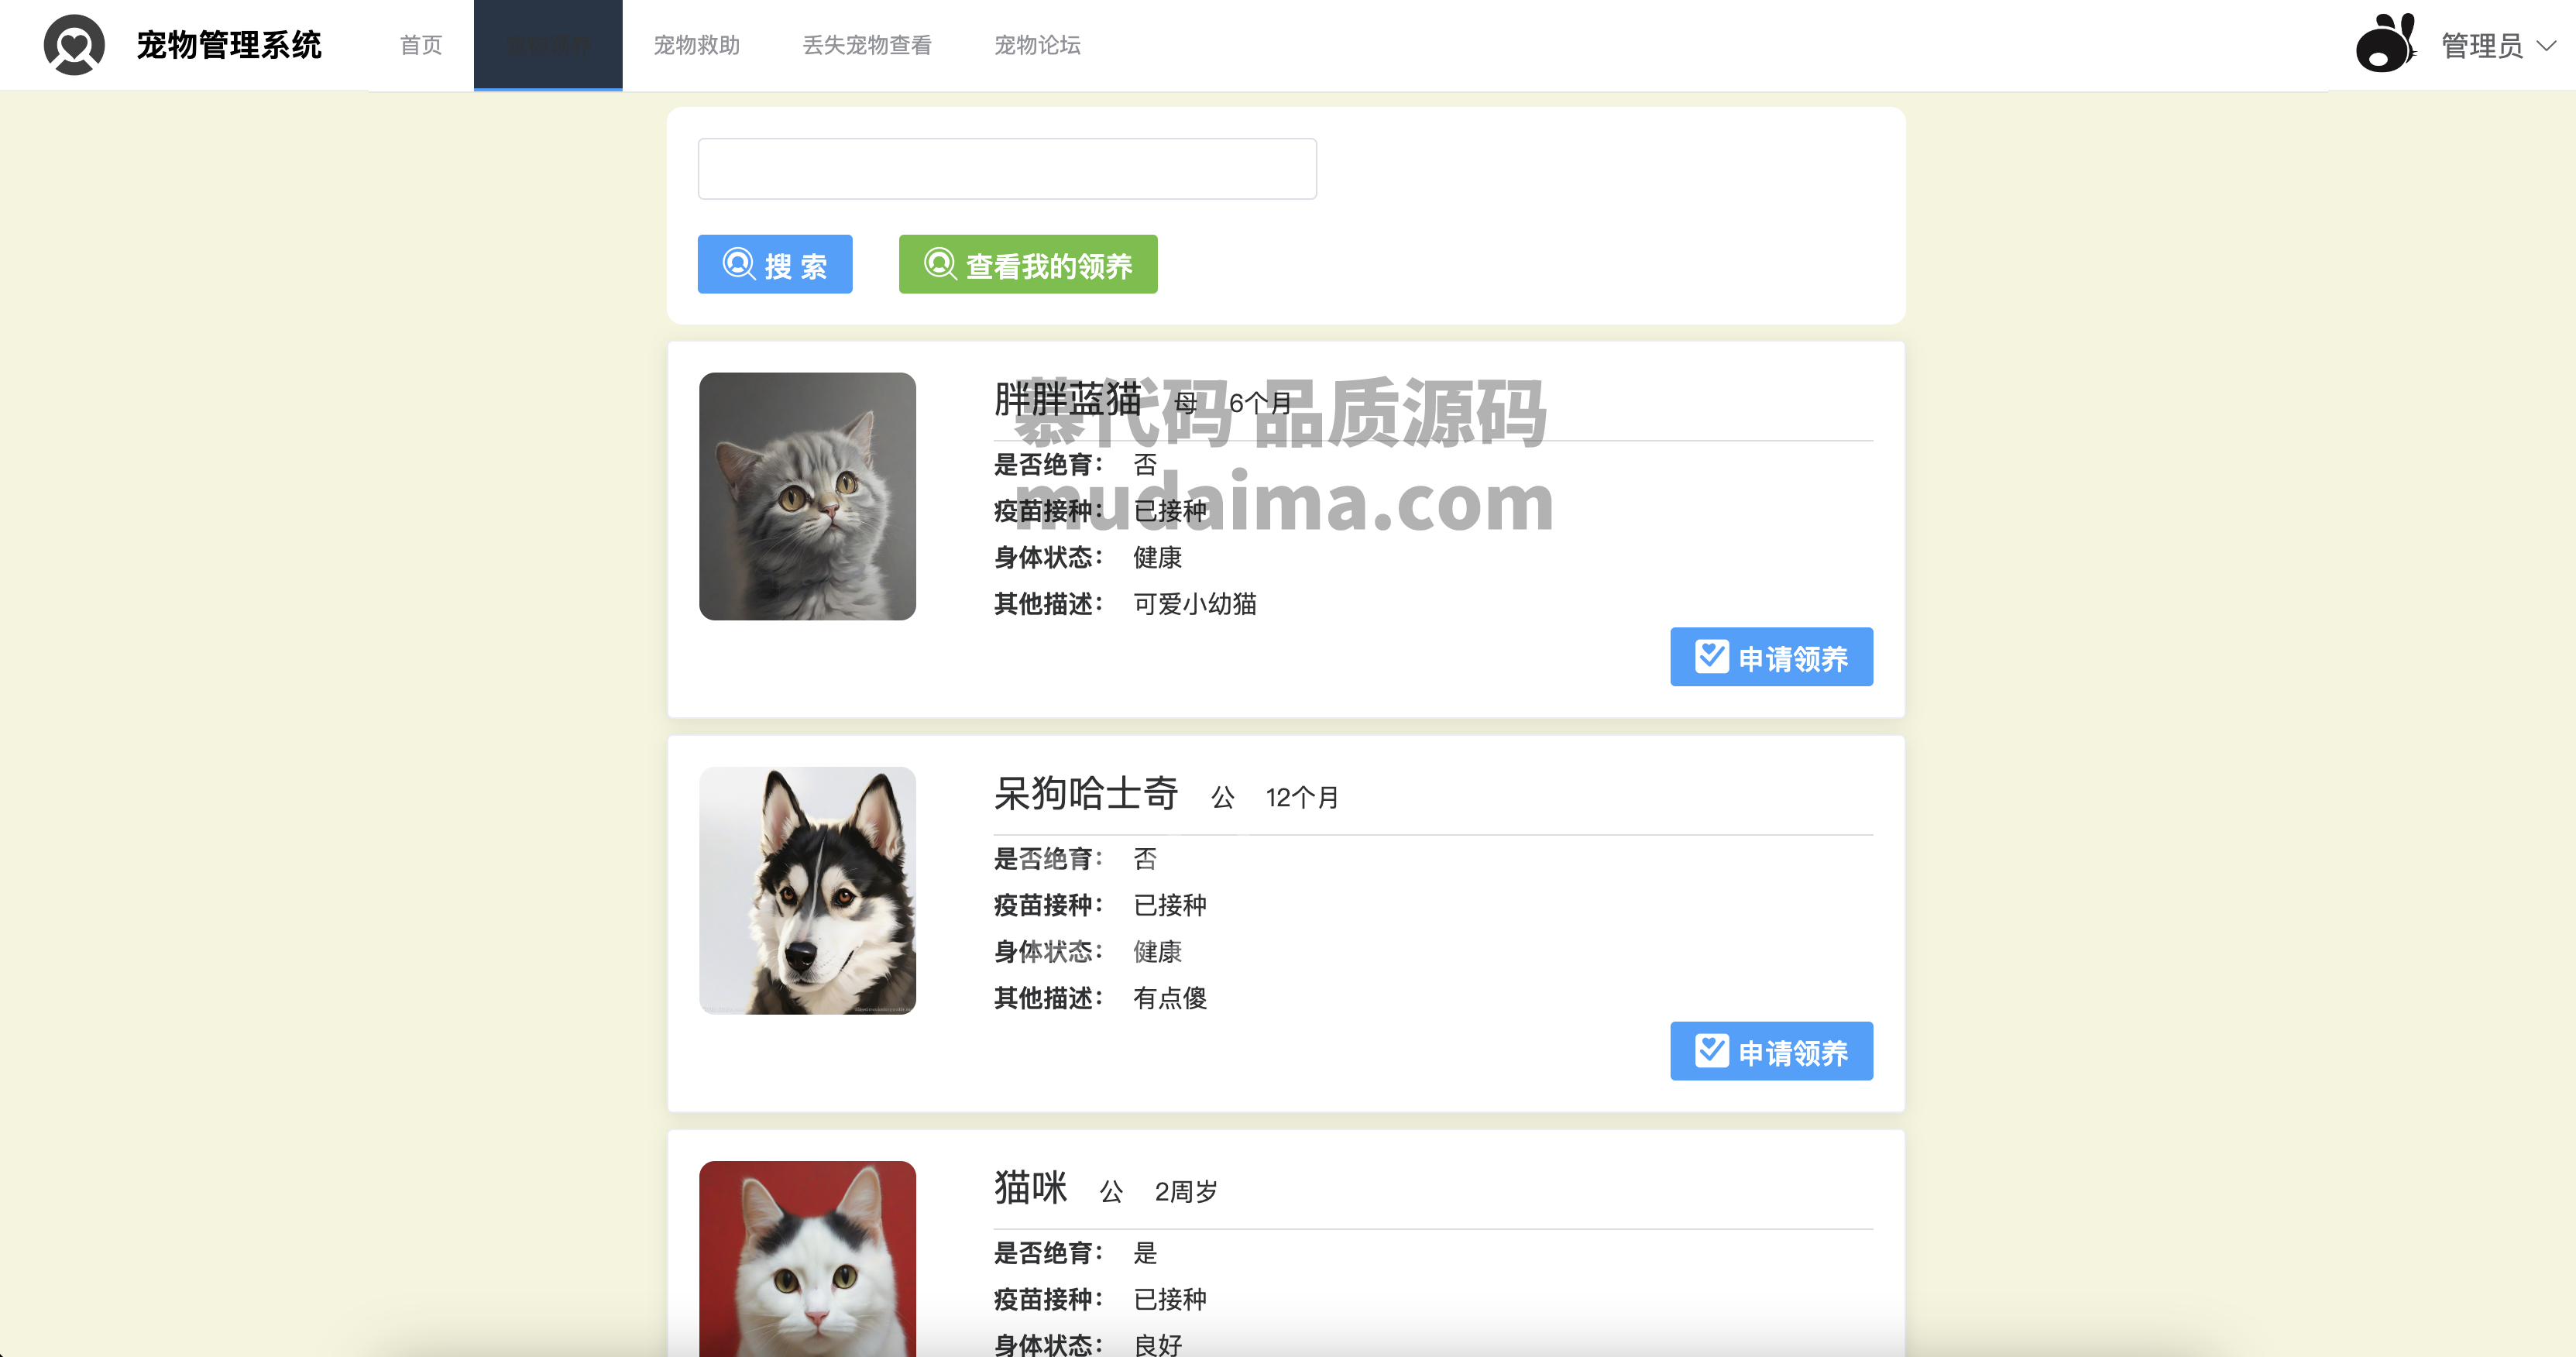Open the husky dog photo thumbnail
The image size is (2576, 1357).
(807, 890)
